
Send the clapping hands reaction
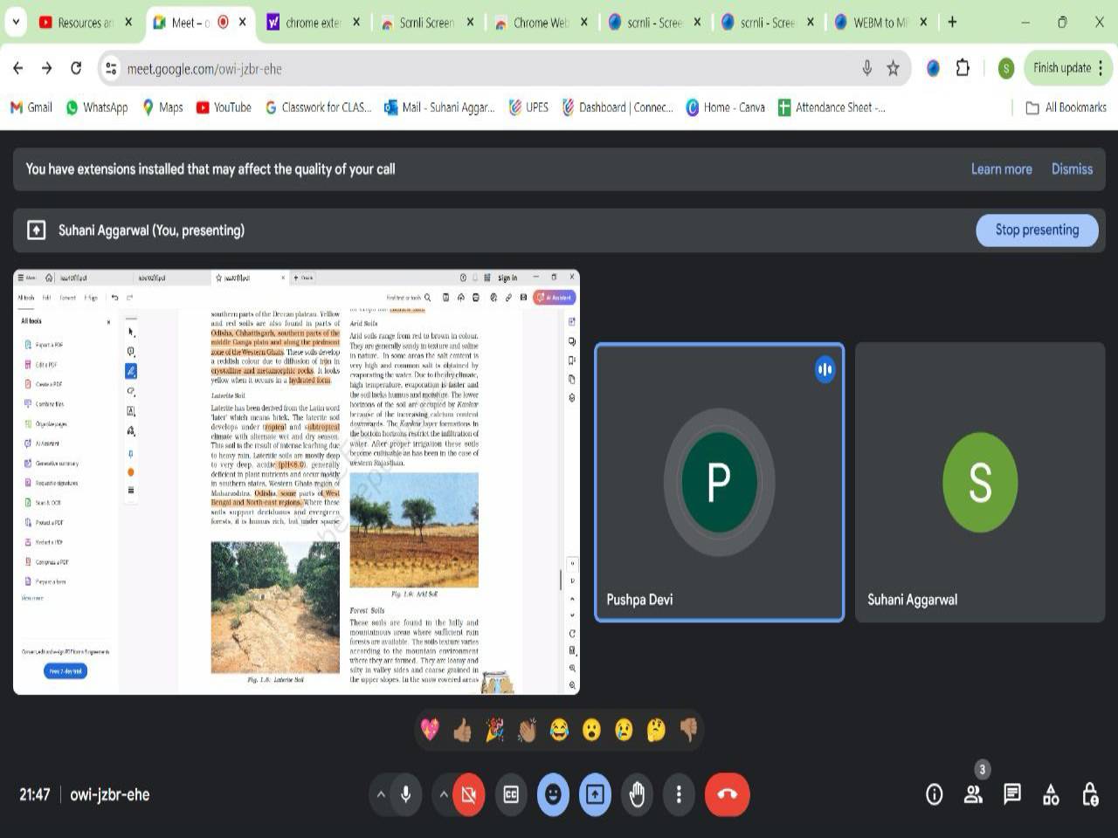[527, 730]
